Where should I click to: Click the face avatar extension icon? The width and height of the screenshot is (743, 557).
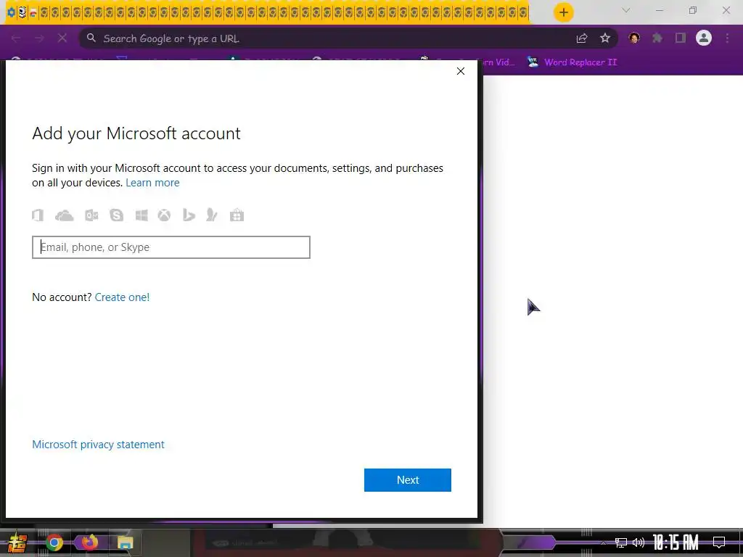coord(634,38)
